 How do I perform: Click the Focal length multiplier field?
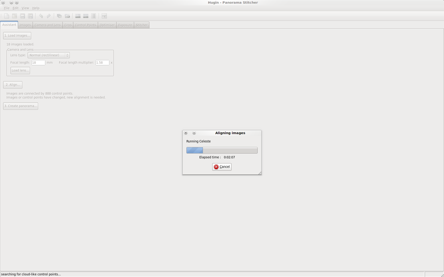point(102,63)
